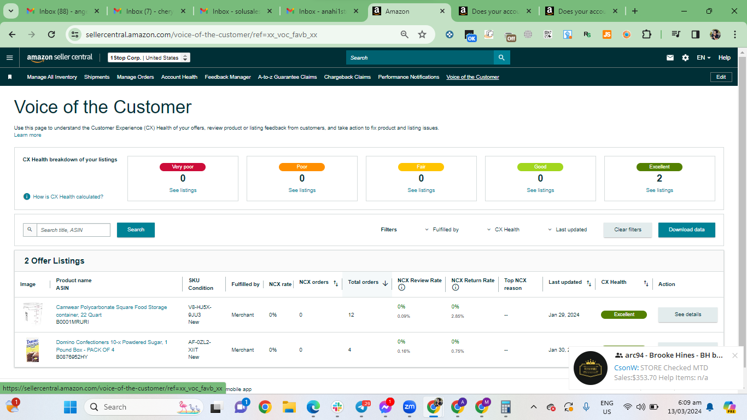Click the Windows Start button
747x420 pixels.
[71, 407]
